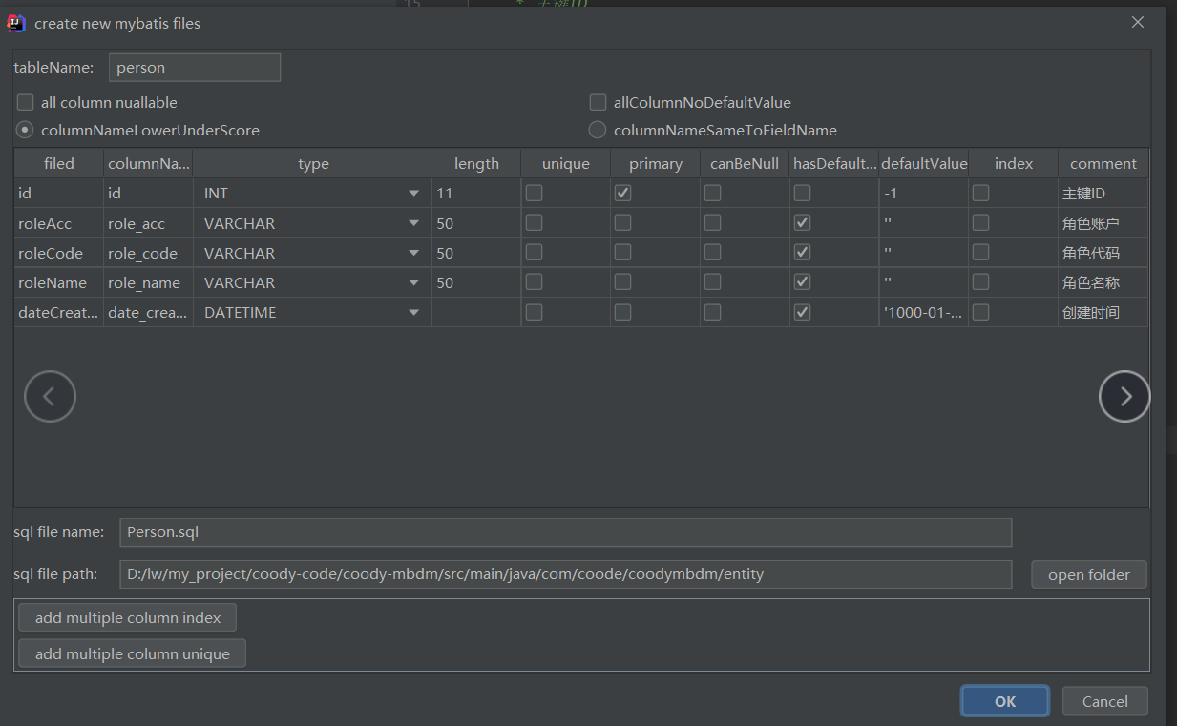Click the left navigation arrow icon
The image size is (1177, 726).
tap(50, 396)
